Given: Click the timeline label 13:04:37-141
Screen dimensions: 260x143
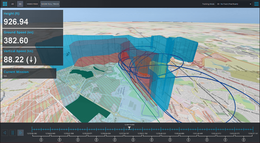Looking at the screenshot, I should [253, 133].
